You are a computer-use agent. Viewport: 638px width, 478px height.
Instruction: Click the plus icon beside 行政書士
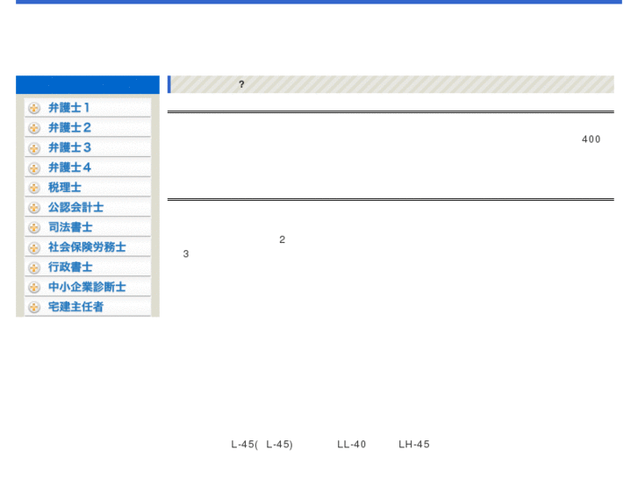click(x=34, y=268)
